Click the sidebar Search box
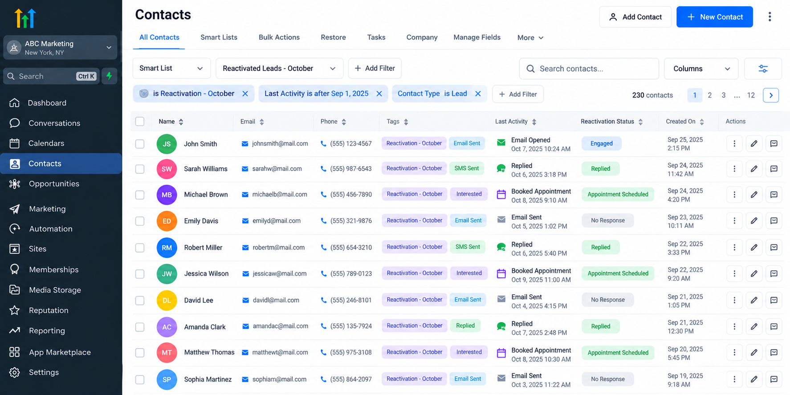Screen dimensions: 790x395 51,76
